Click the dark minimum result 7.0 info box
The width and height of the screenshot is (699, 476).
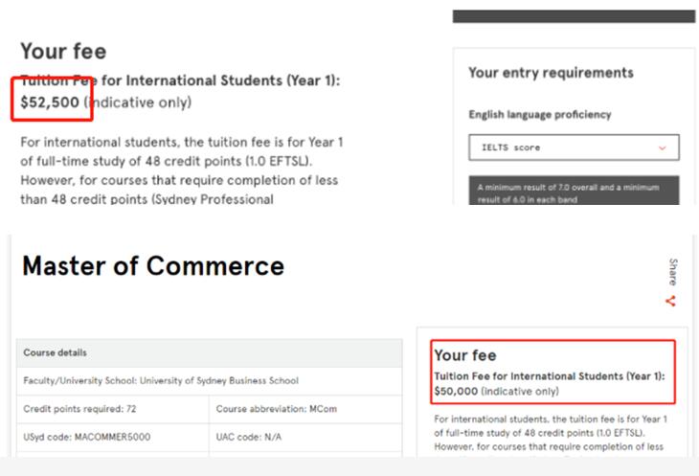click(x=574, y=192)
